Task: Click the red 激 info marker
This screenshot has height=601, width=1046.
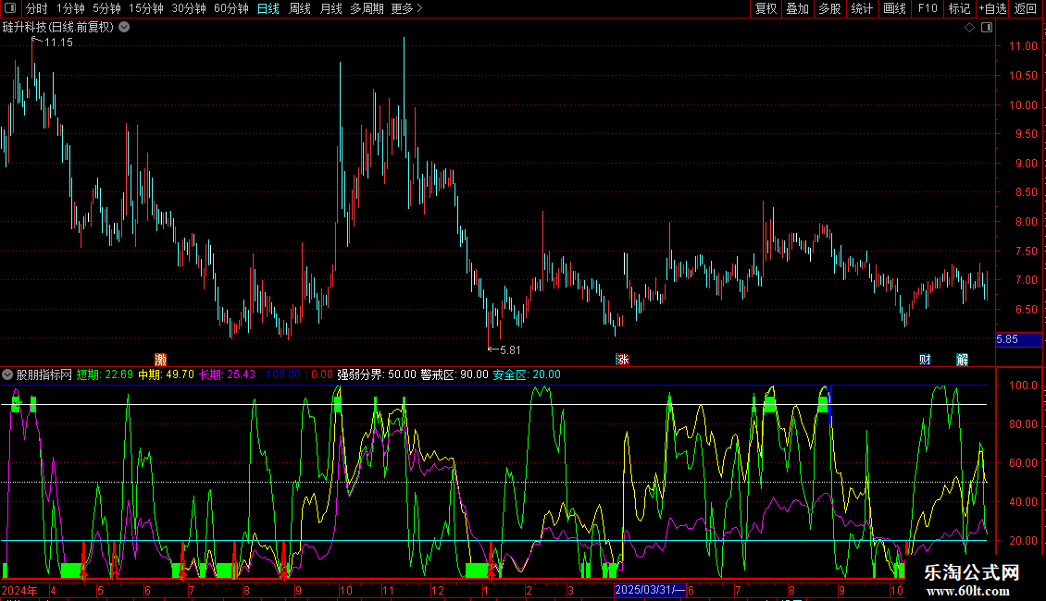Action: (x=160, y=360)
